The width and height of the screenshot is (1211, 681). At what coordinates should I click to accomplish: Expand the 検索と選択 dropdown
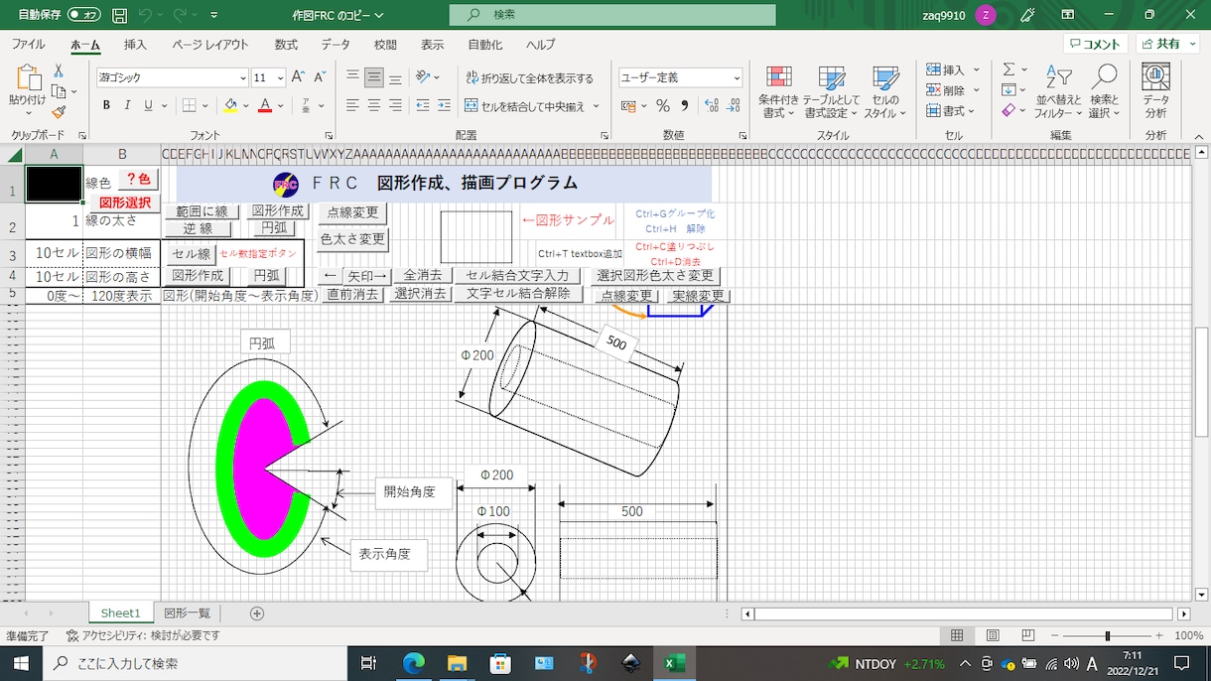1104,92
